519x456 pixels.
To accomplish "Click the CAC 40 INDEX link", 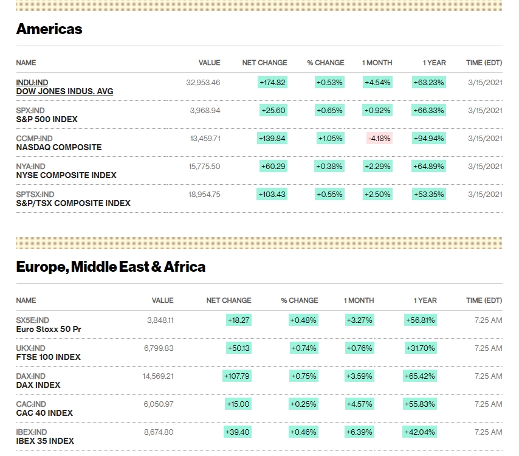I will 44,413.
